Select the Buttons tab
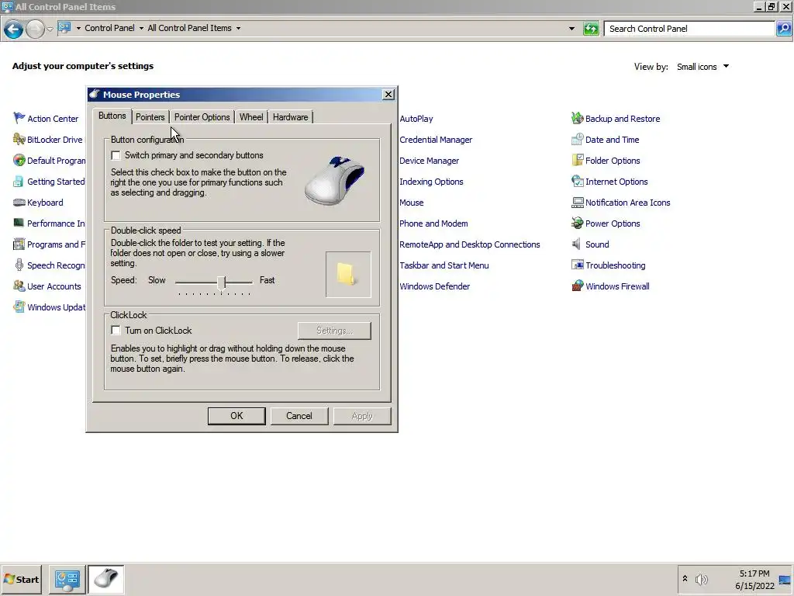 point(112,116)
